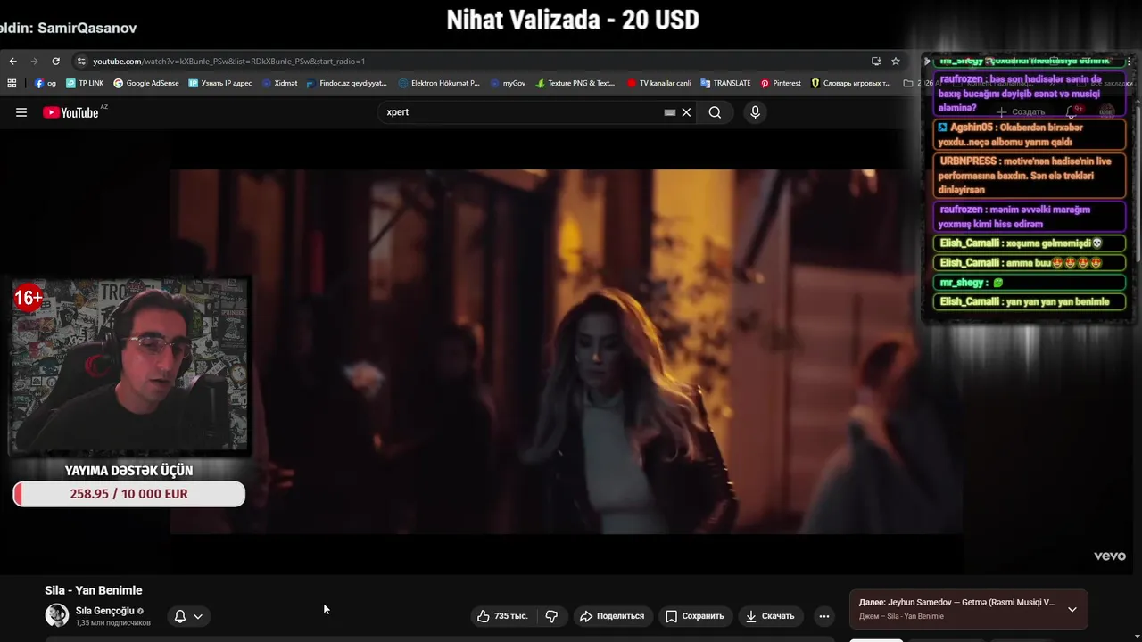Open the on-screen keyboard icon in search
Screen dimensions: 1142x642
[670, 112]
